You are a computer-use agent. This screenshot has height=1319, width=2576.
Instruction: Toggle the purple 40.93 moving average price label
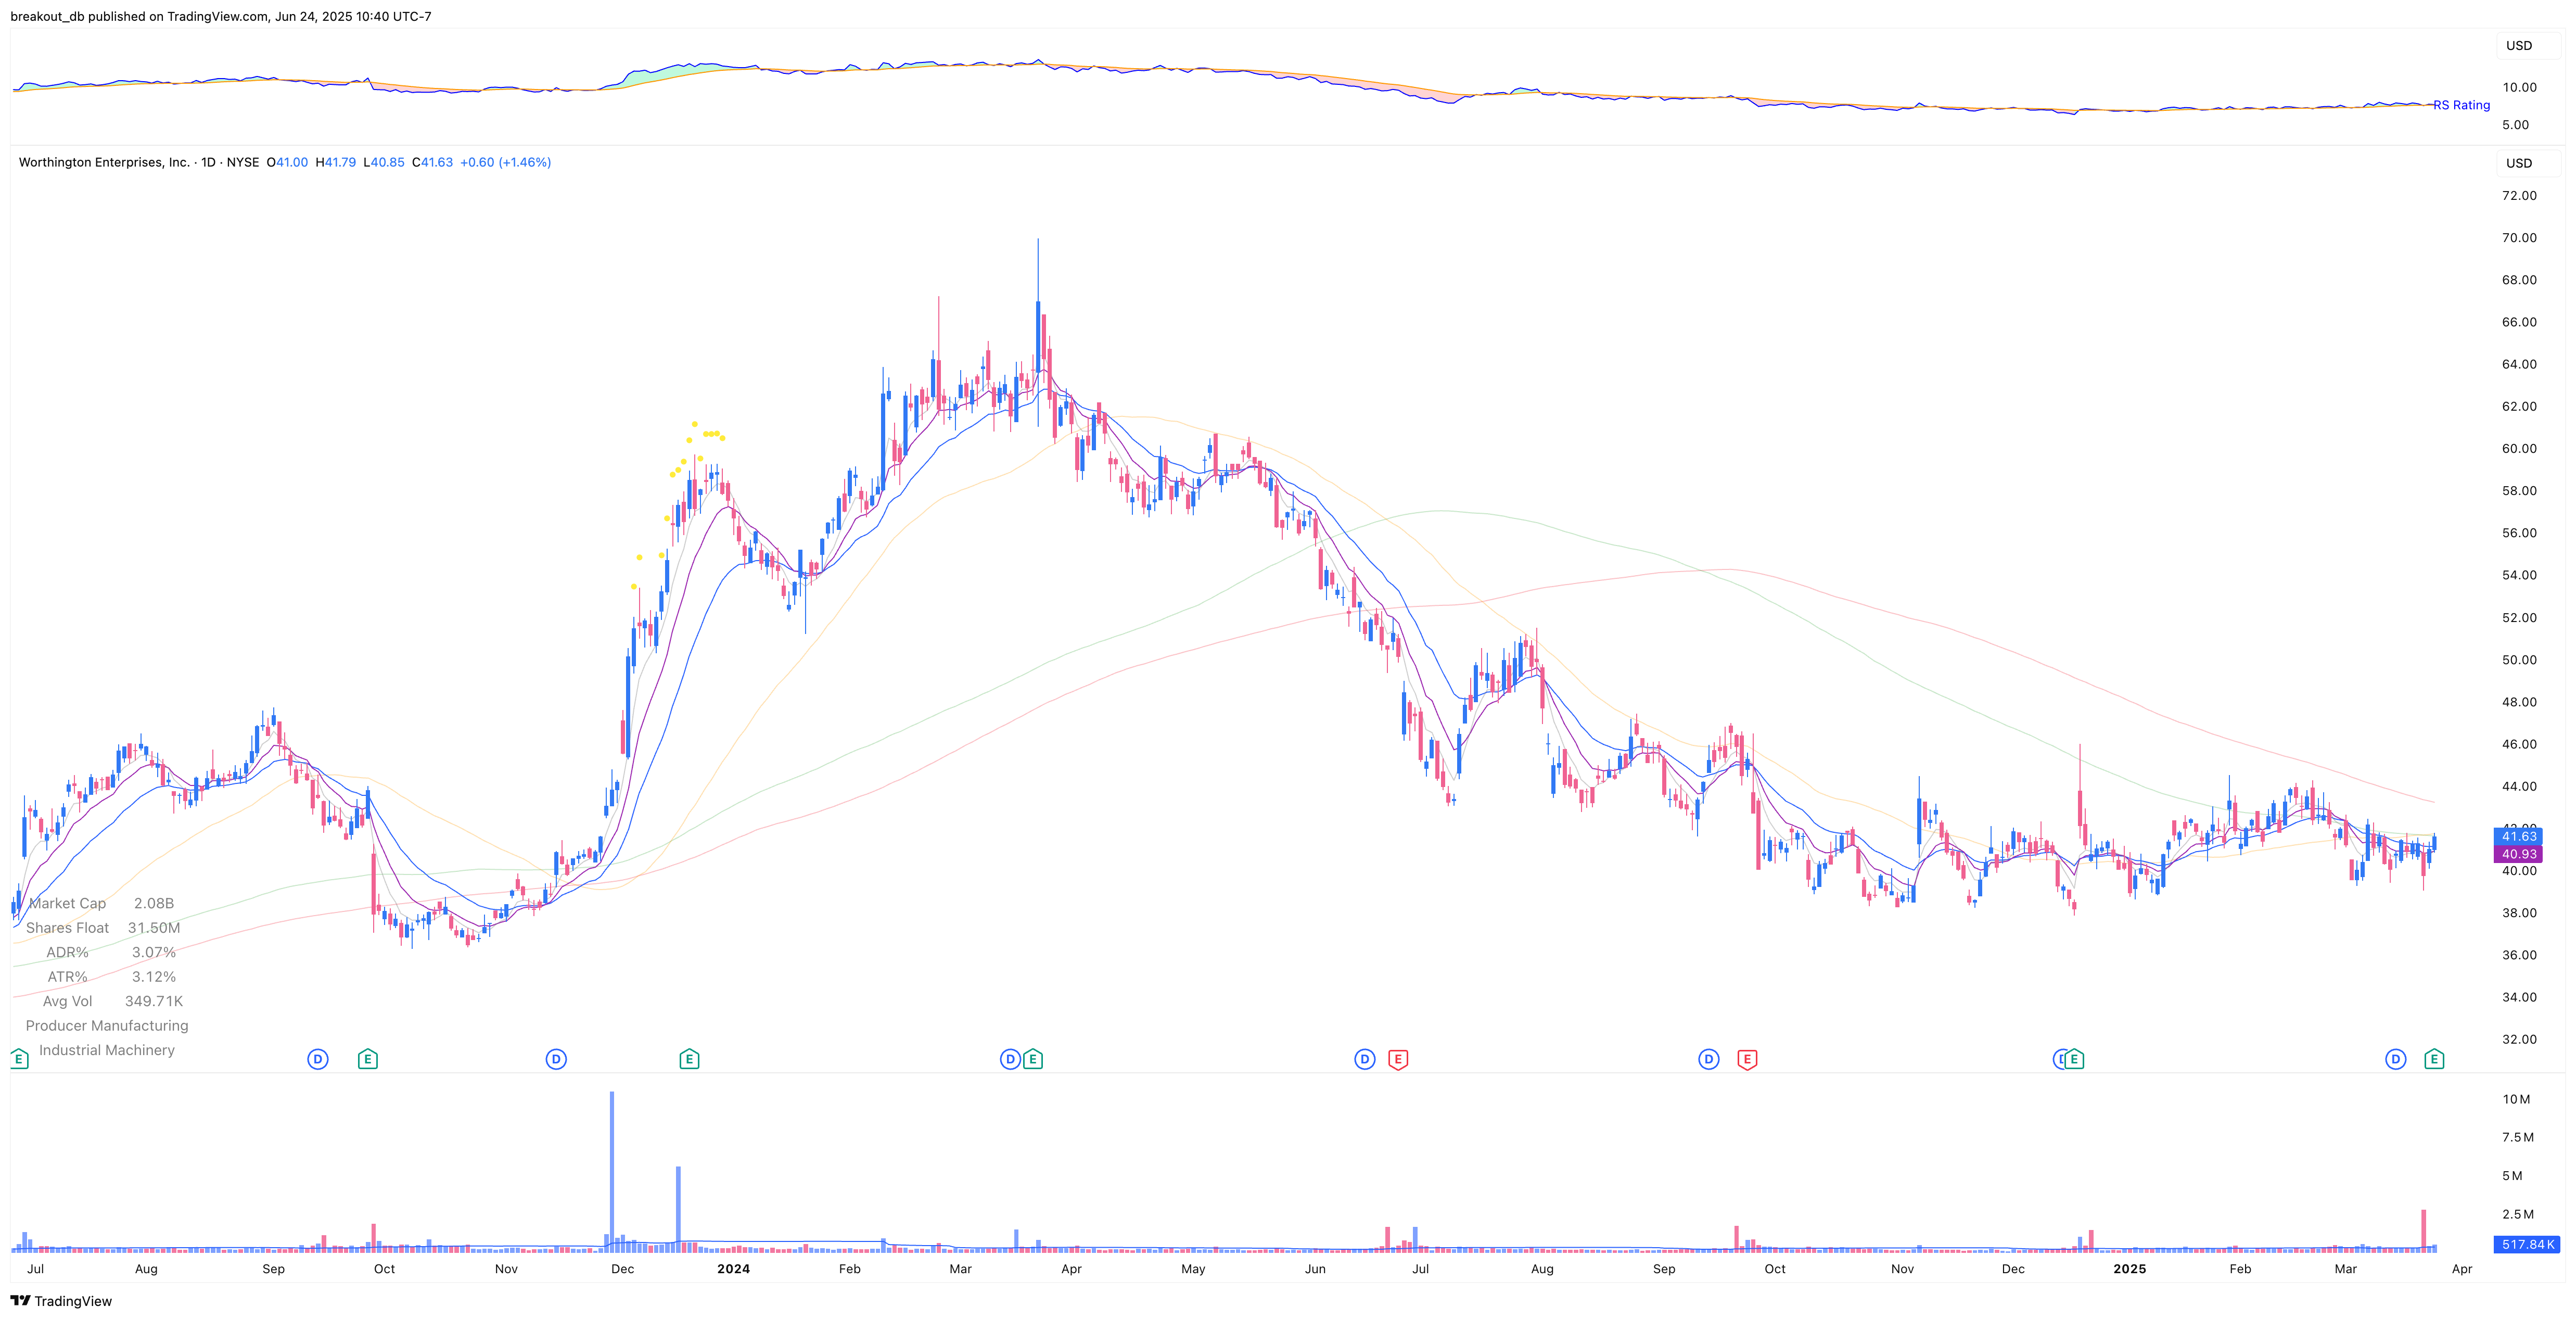[x=2517, y=855]
